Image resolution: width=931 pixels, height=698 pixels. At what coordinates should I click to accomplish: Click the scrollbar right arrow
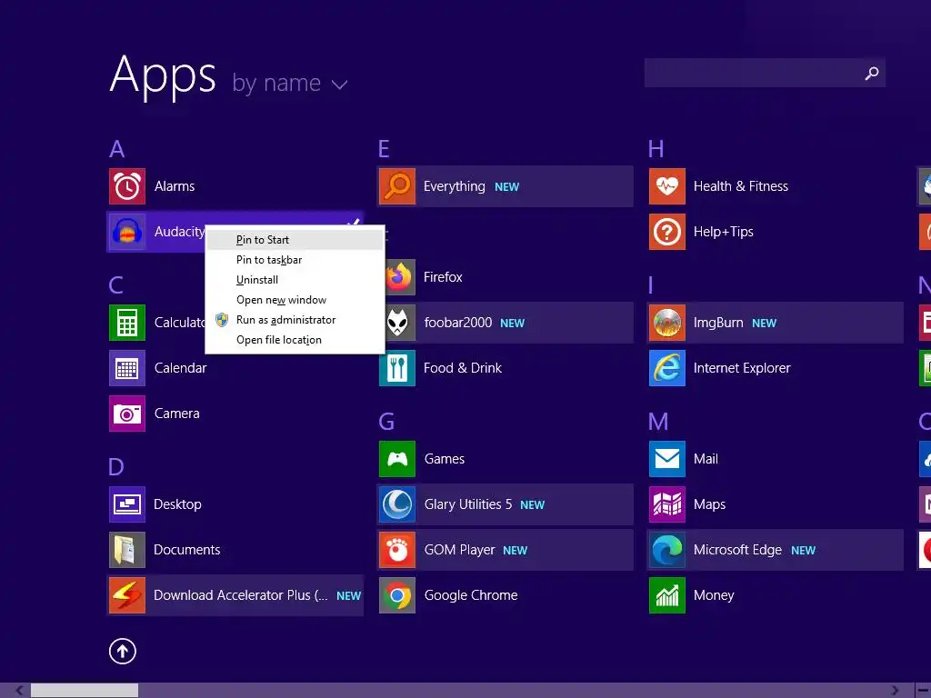895,691
